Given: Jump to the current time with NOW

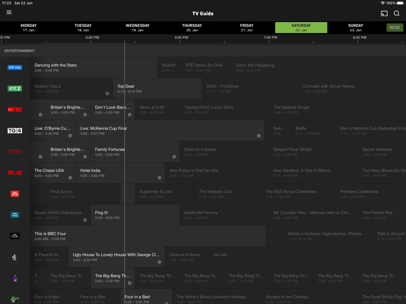Looking at the screenshot, I should pyautogui.click(x=395, y=28).
